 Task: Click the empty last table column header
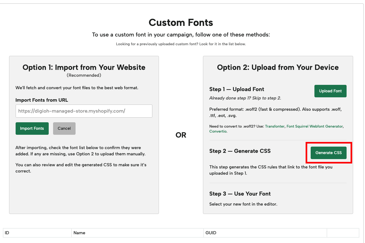(x=343, y=233)
